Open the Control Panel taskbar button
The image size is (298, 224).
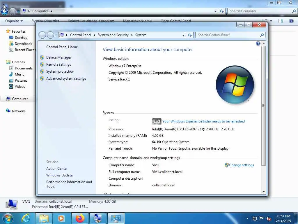click(x=116, y=218)
